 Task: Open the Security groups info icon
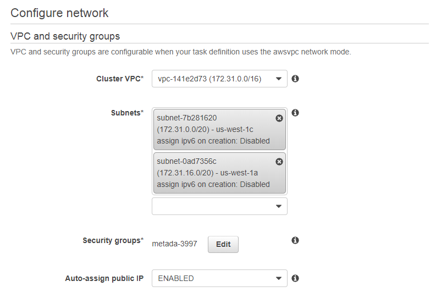pos(295,240)
